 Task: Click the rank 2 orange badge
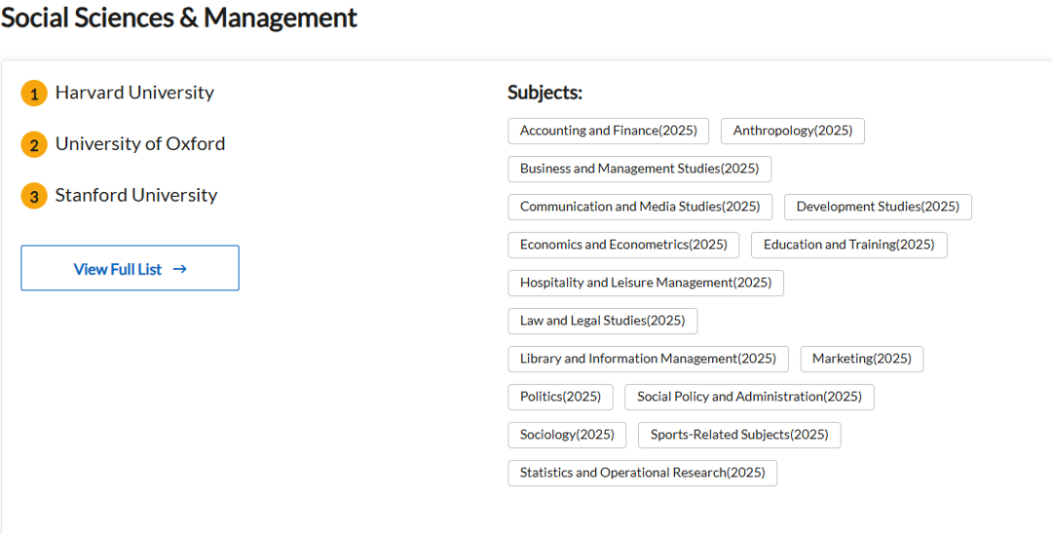pos(34,145)
